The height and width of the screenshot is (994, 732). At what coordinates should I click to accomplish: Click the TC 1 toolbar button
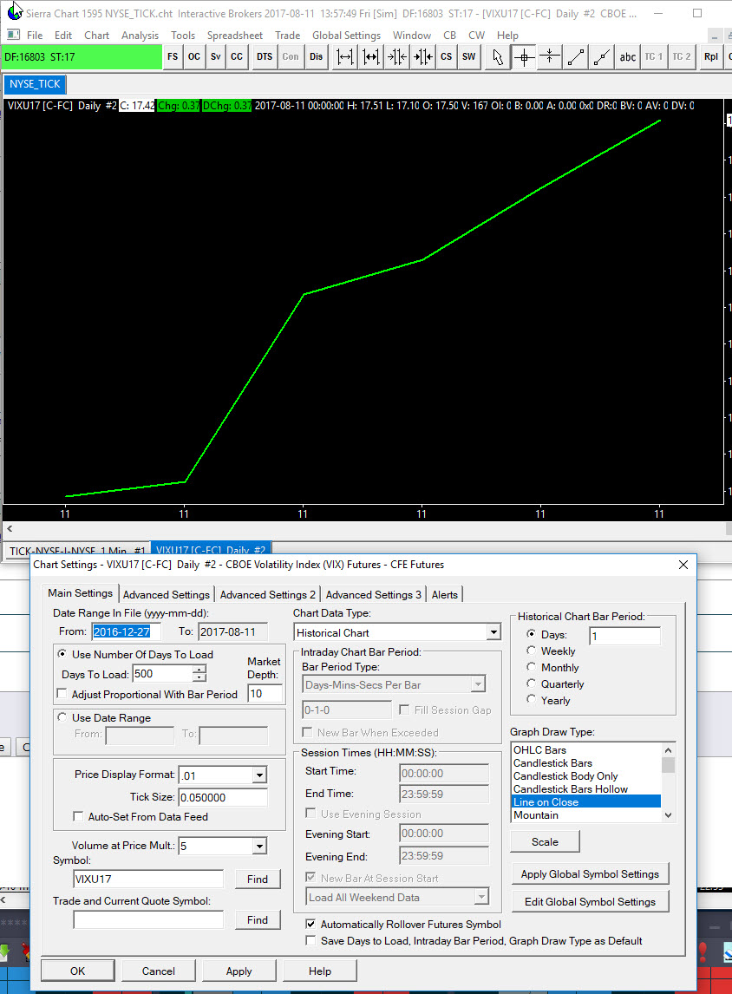(653, 57)
